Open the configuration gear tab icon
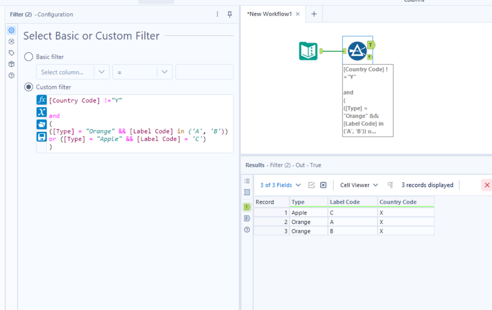492x310 pixels. (x=11, y=30)
